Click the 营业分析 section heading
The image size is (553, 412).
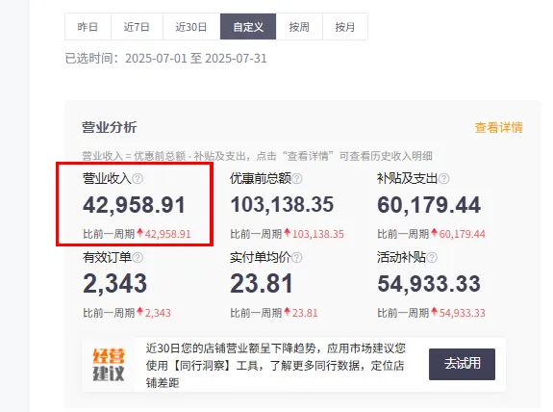pos(110,127)
